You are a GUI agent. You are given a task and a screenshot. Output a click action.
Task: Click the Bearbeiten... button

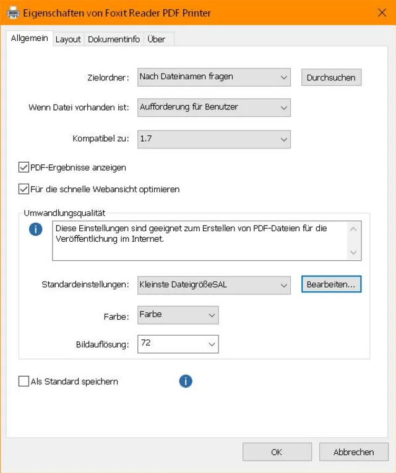331,284
